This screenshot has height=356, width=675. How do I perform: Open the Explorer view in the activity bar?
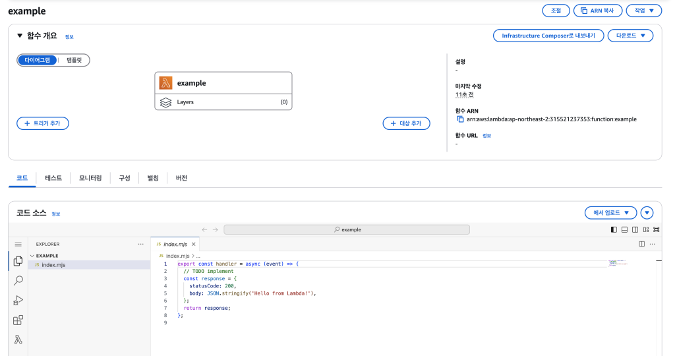pyautogui.click(x=18, y=261)
